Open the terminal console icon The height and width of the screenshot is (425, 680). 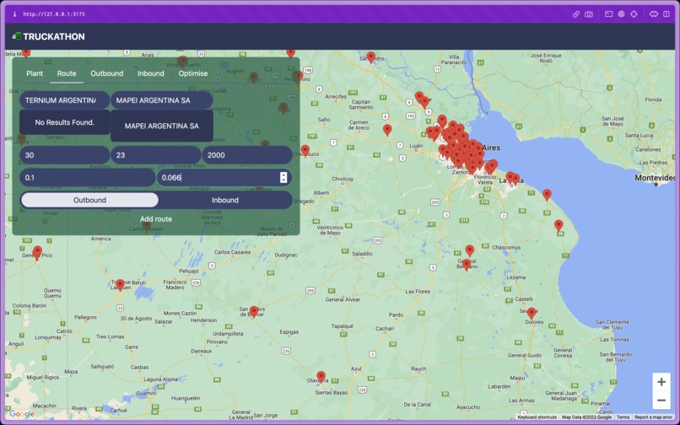(x=609, y=13)
